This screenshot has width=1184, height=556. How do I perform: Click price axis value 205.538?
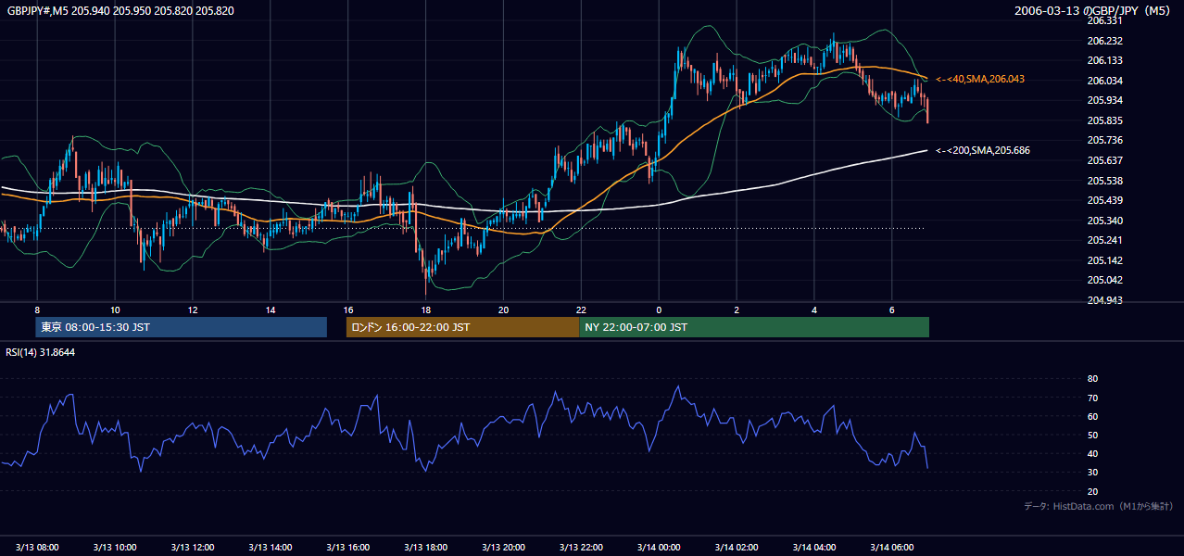1105,181
